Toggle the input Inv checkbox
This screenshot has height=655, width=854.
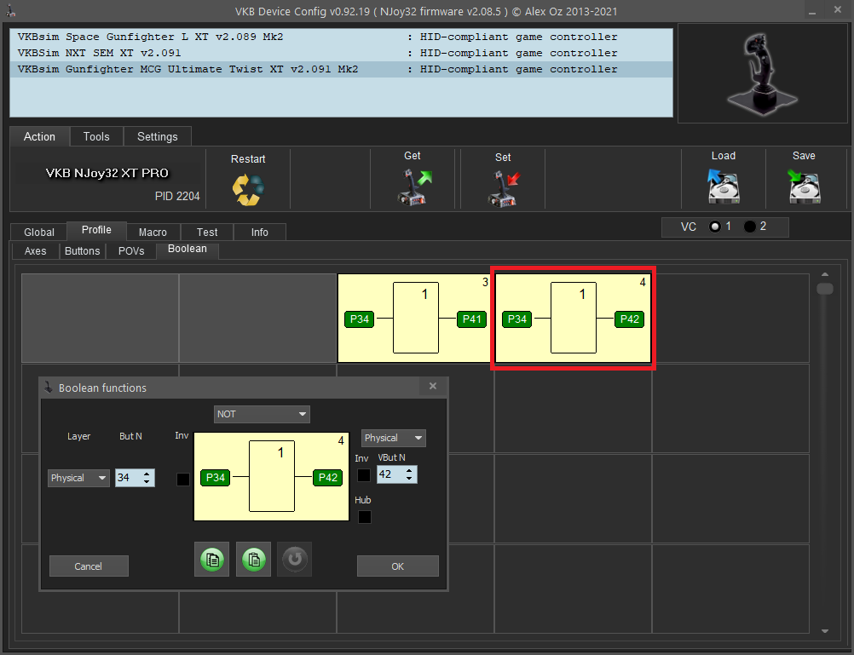tap(183, 480)
